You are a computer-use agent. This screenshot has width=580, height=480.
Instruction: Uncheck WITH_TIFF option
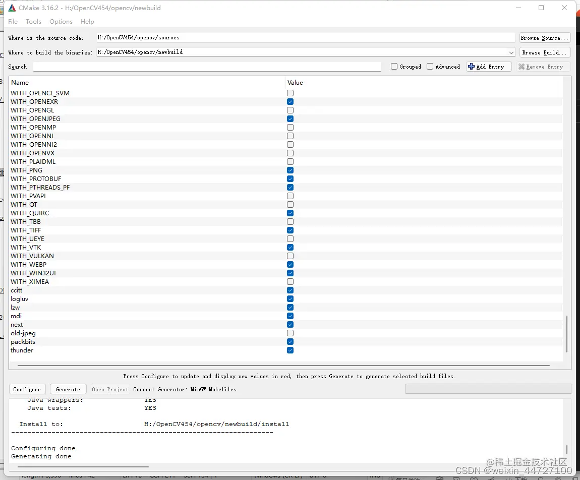[x=291, y=230]
